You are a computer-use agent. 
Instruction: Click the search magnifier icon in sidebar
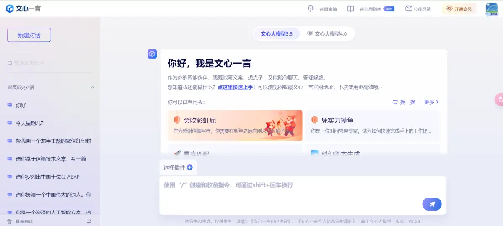point(10,63)
